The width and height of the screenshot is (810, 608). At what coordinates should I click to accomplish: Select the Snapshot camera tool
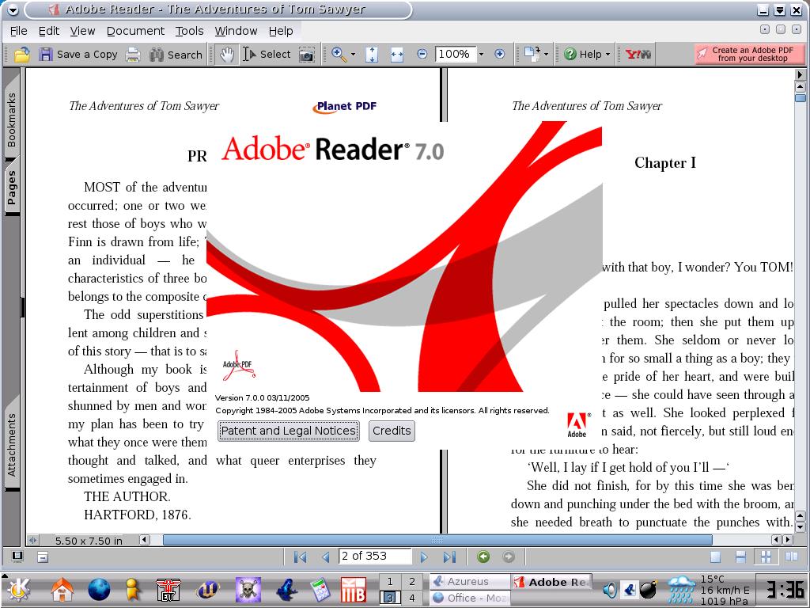[x=306, y=55]
